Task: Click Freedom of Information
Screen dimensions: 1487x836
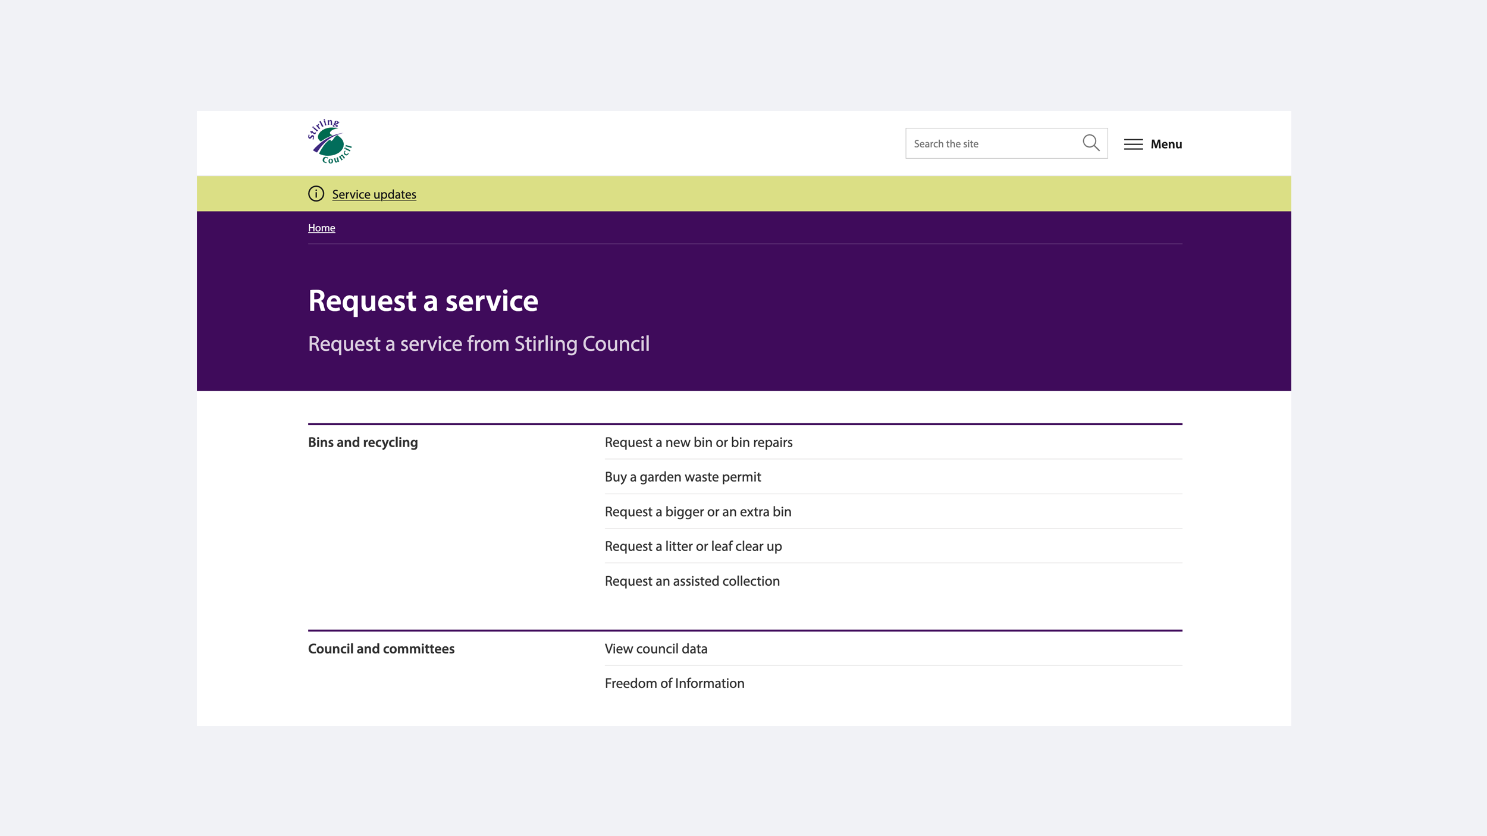Action: pyautogui.click(x=675, y=683)
